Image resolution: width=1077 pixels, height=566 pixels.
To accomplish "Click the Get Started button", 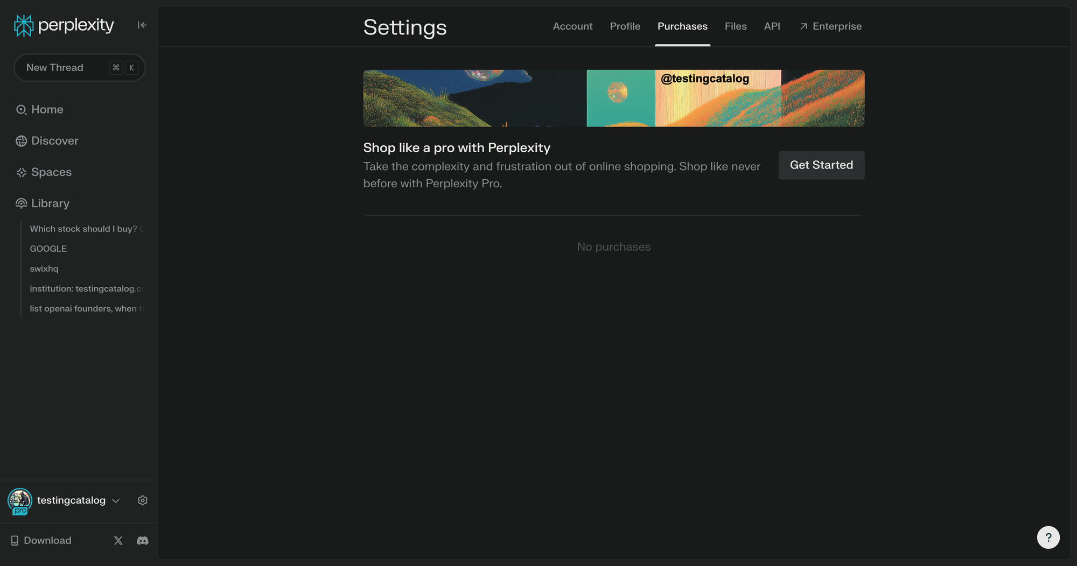I will [821, 165].
